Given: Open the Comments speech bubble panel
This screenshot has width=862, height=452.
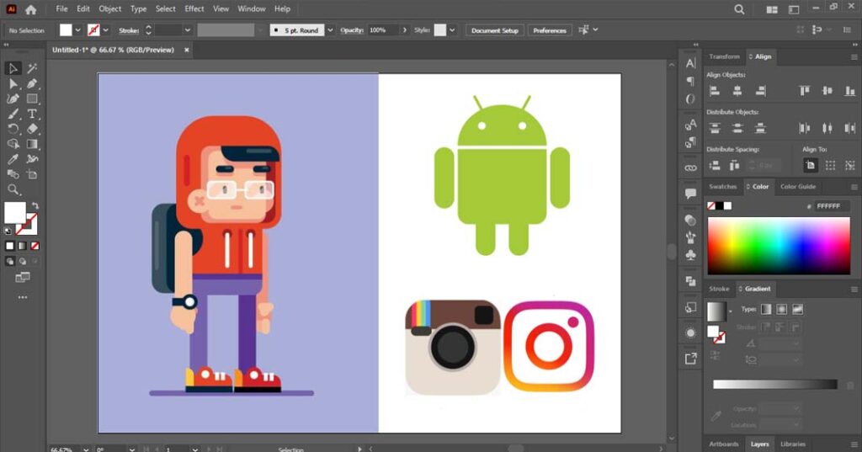Looking at the screenshot, I should 690,193.
